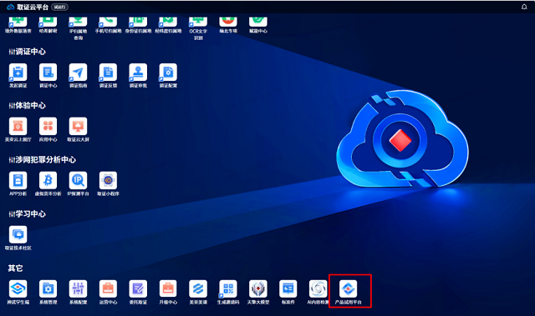Screen dimensions: 535x316
Task: Open the 美亚云上展厅 icon
Action: pyautogui.click(x=18, y=126)
